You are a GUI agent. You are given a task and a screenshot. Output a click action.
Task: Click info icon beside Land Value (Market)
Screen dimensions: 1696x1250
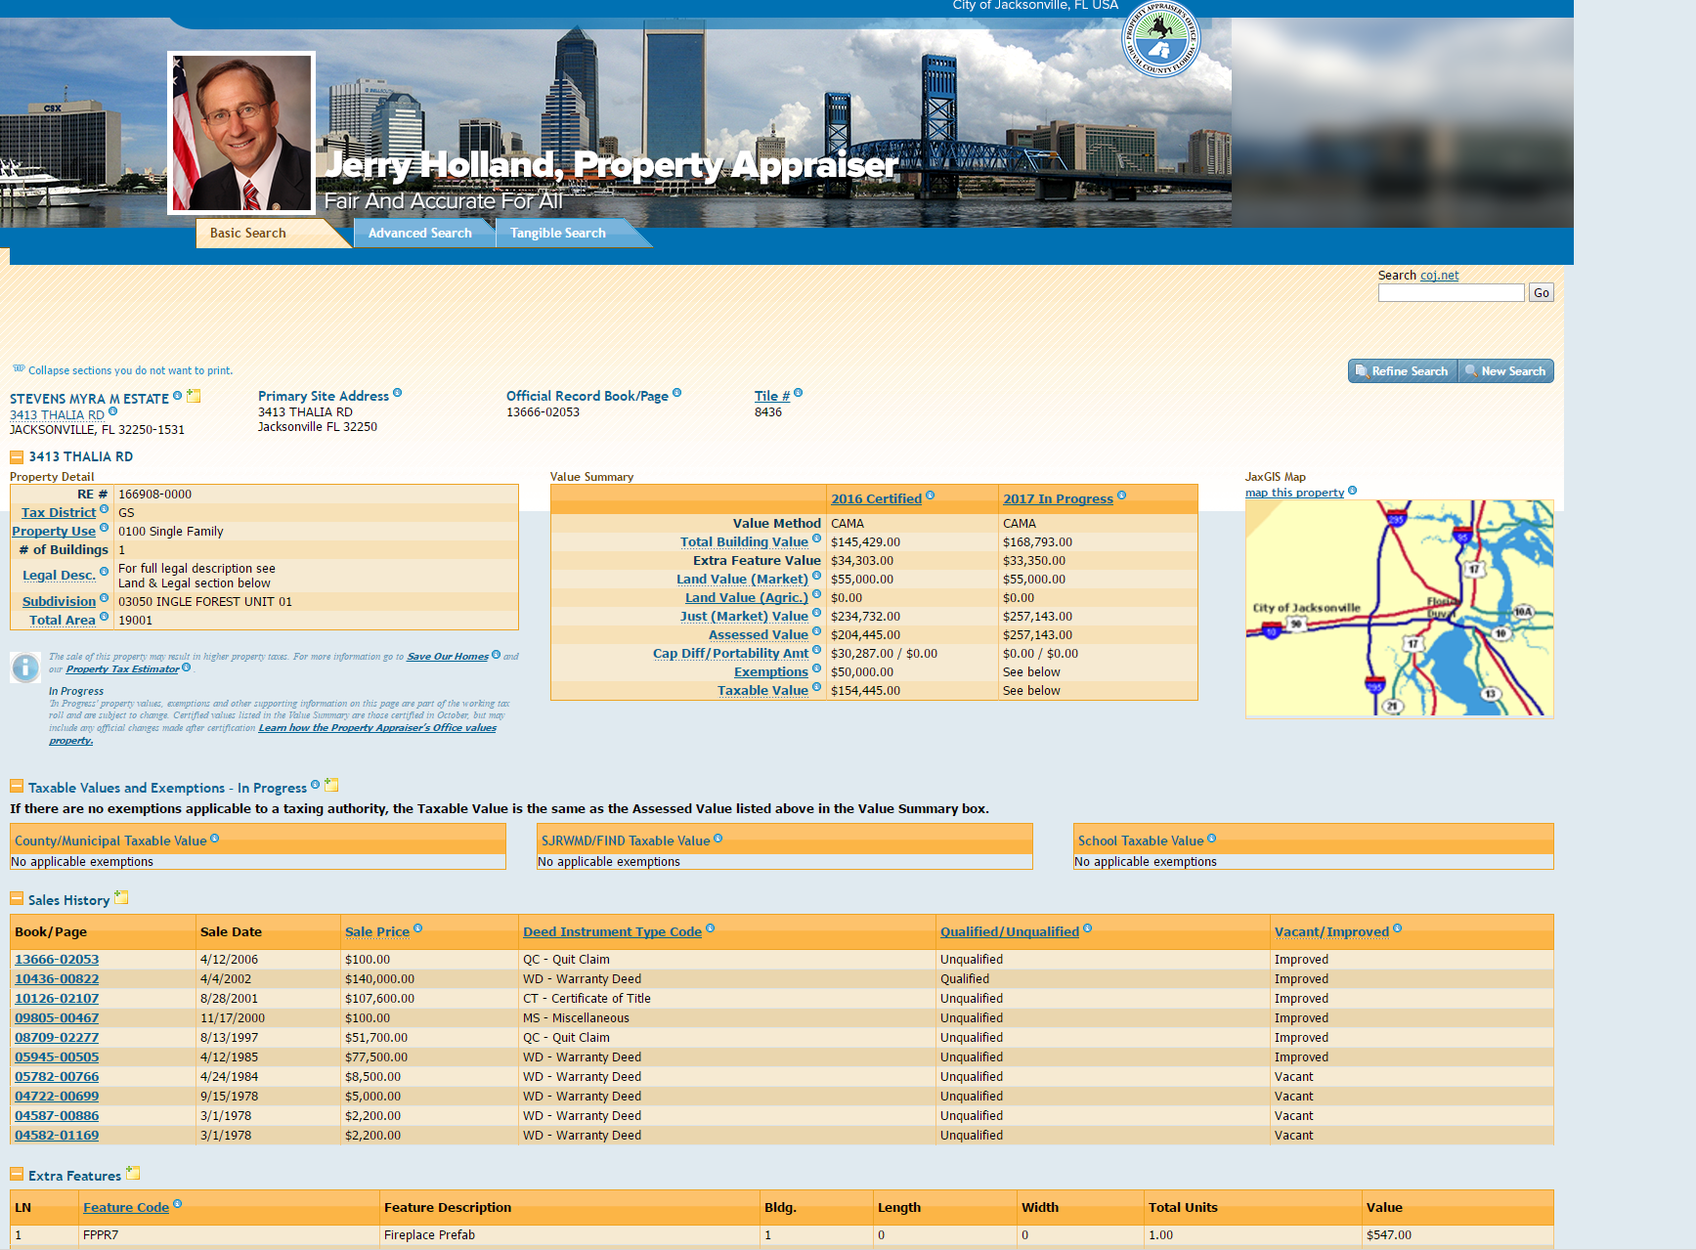coord(816,576)
